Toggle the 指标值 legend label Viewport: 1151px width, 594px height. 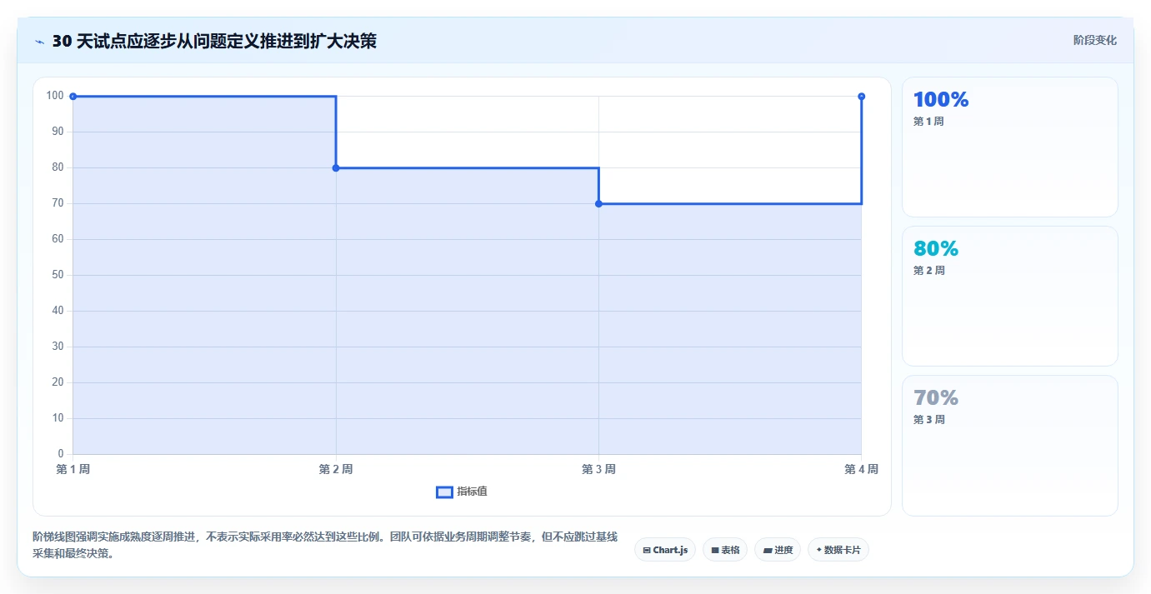coord(472,492)
